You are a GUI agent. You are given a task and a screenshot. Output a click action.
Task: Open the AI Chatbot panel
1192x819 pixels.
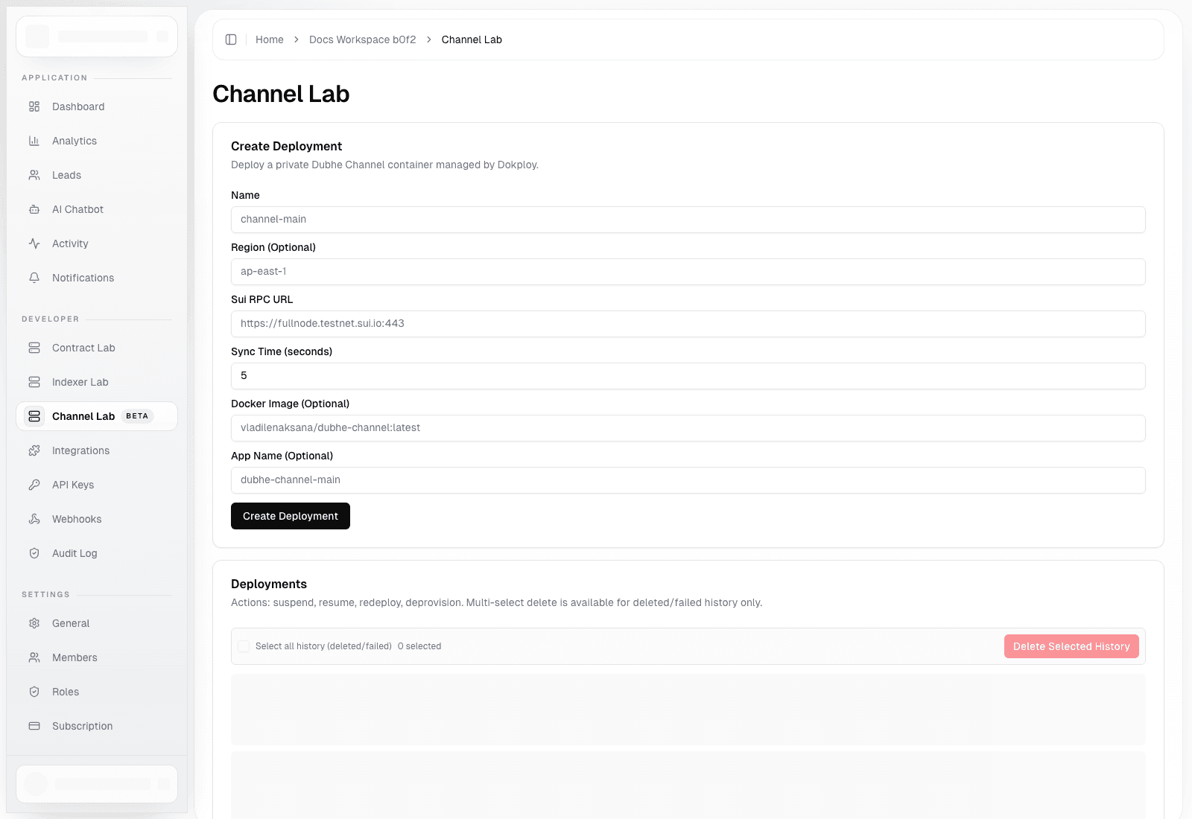pyautogui.click(x=77, y=209)
